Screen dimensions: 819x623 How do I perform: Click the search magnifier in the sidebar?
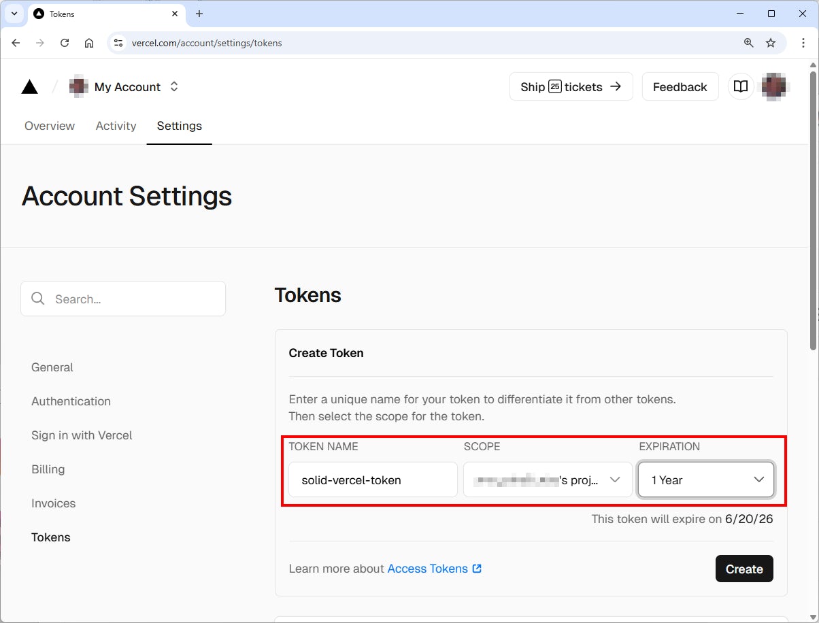point(38,299)
